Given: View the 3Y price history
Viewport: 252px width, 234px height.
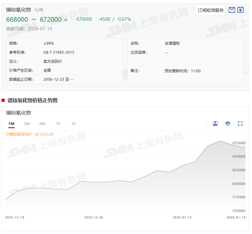Looking at the screenshot, I should 73,124.
